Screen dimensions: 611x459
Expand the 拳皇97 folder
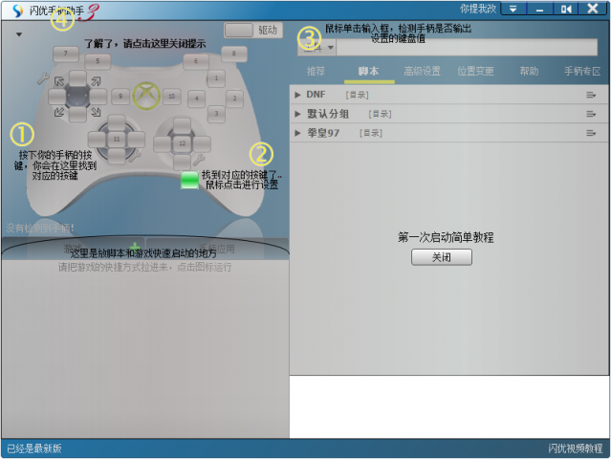click(x=298, y=133)
